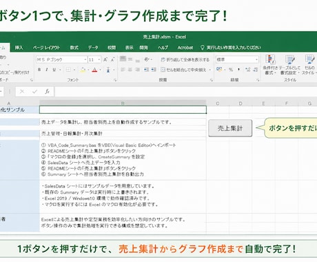
Task: Expand the セルを結合して中央揃え dropdown arrow
Action: [210, 70]
